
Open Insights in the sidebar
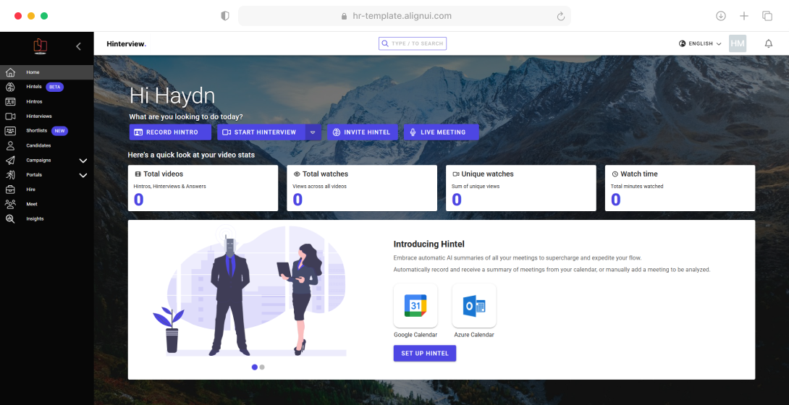click(x=35, y=218)
